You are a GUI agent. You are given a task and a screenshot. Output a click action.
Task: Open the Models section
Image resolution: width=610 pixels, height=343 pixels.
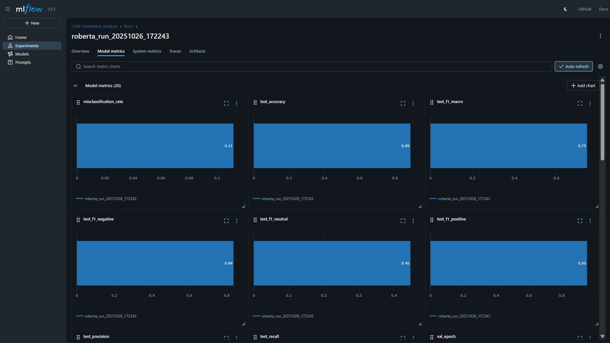[x=22, y=54]
